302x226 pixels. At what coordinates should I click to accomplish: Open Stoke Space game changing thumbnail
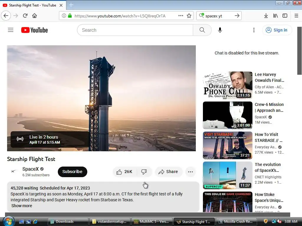[x=227, y=202]
